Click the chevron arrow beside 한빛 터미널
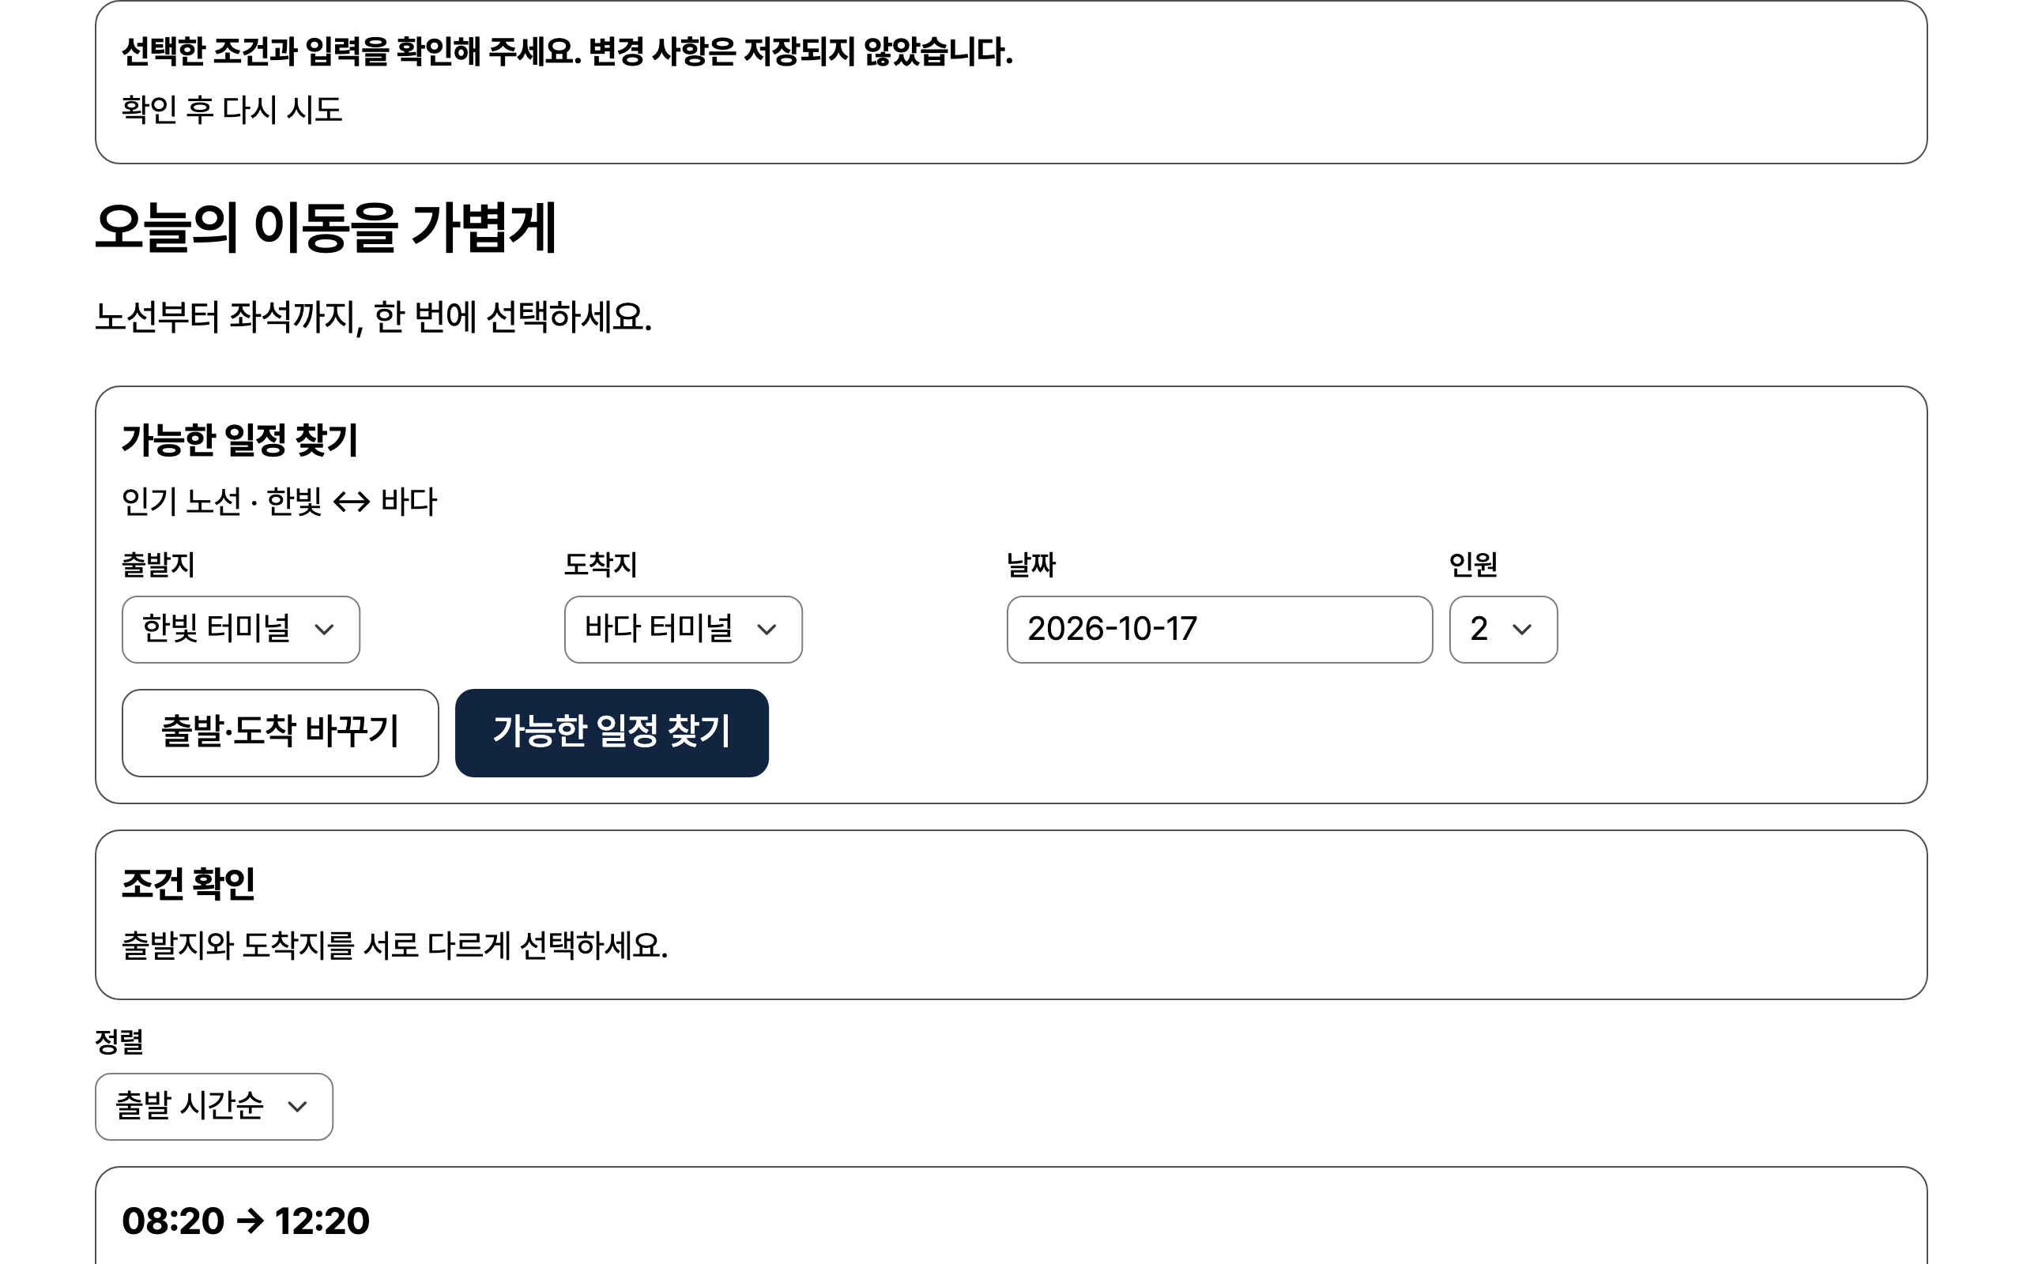 324,630
